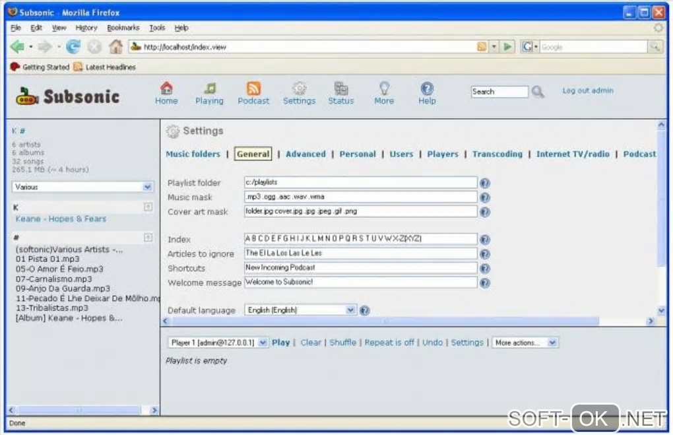Switch to the Advanced settings tab

(x=305, y=154)
